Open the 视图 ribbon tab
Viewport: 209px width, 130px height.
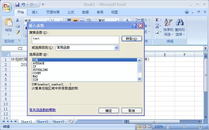tap(114, 12)
